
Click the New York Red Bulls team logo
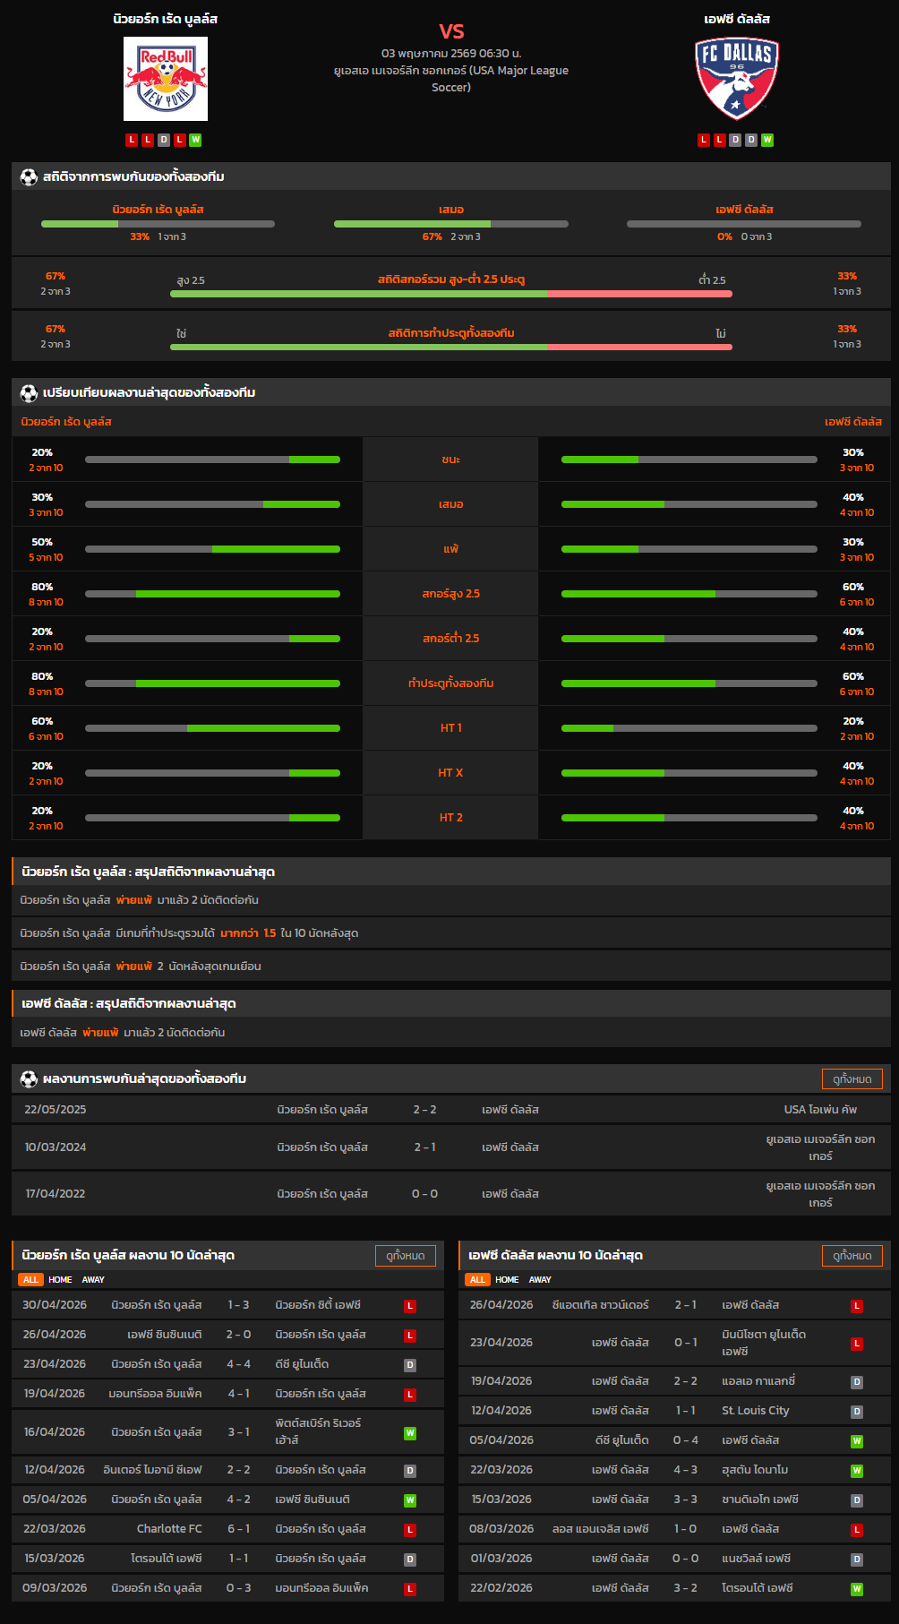166,79
